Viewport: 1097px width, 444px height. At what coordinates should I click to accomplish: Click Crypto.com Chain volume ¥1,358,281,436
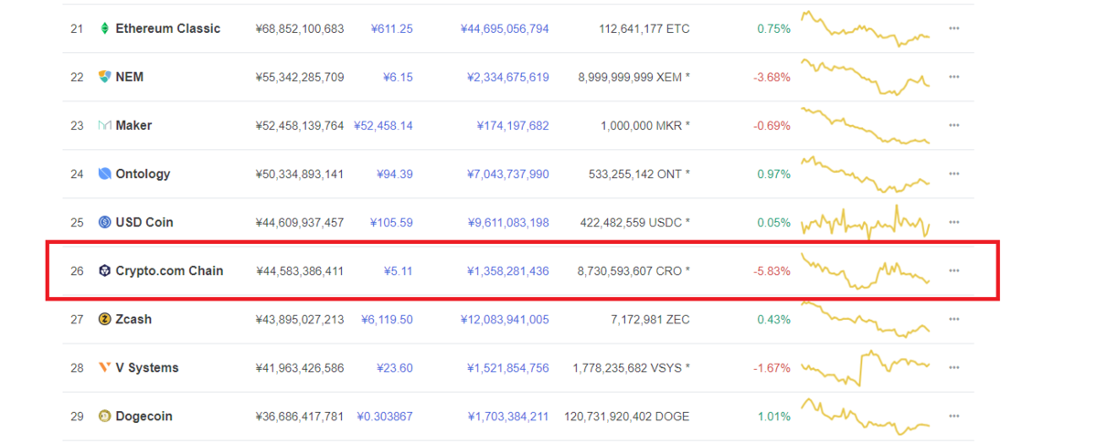coord(508,270)
